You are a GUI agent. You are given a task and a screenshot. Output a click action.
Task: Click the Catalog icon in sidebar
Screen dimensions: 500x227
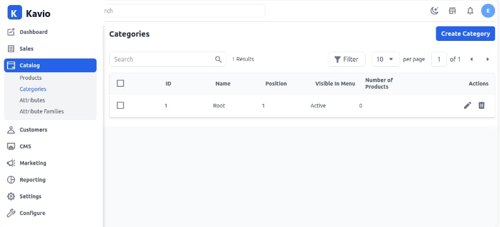pyautogui.click(x=11, y=65)
